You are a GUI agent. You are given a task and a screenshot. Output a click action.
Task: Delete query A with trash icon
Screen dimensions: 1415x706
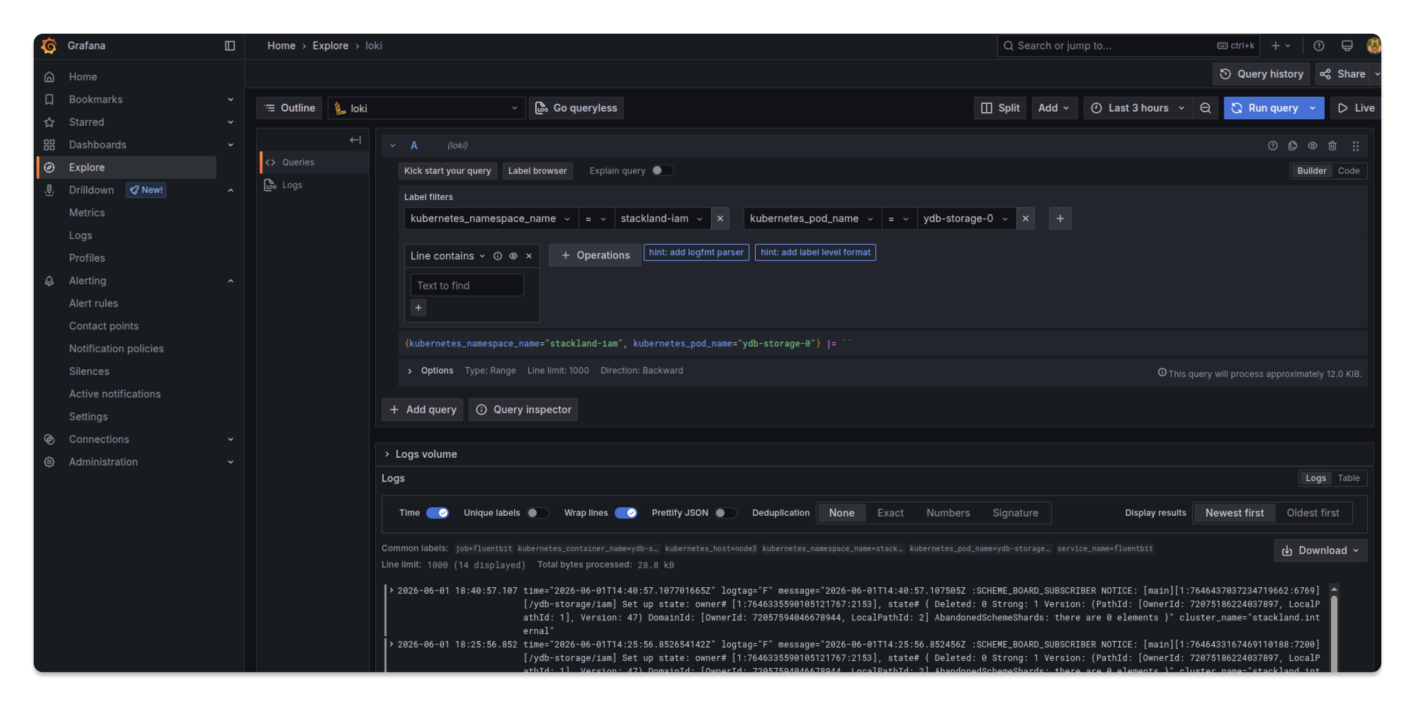coord(1332,145)
